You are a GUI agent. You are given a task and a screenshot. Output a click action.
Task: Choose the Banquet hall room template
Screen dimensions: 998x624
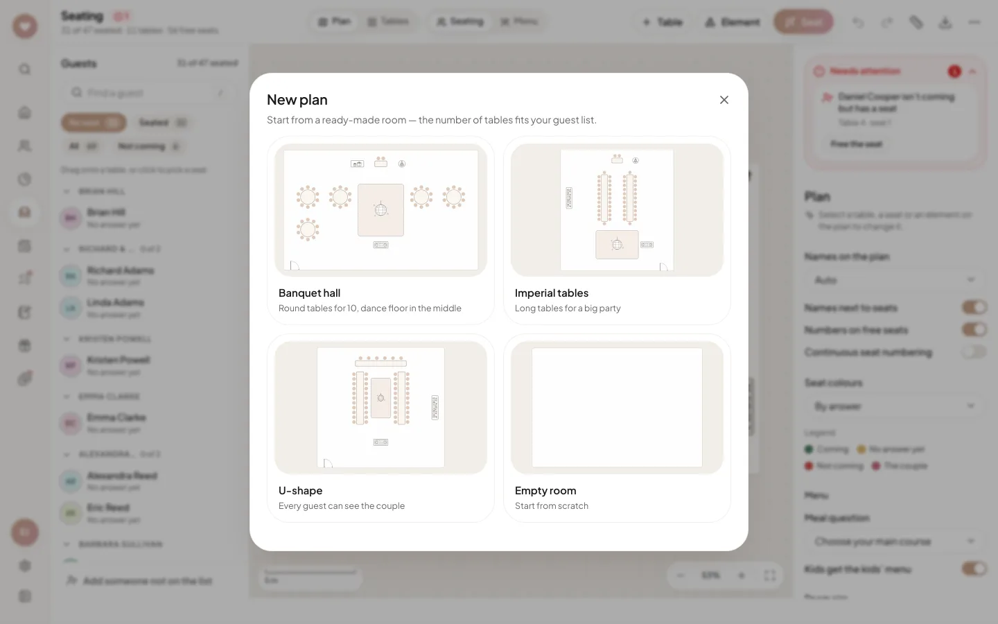pos(380,230)
